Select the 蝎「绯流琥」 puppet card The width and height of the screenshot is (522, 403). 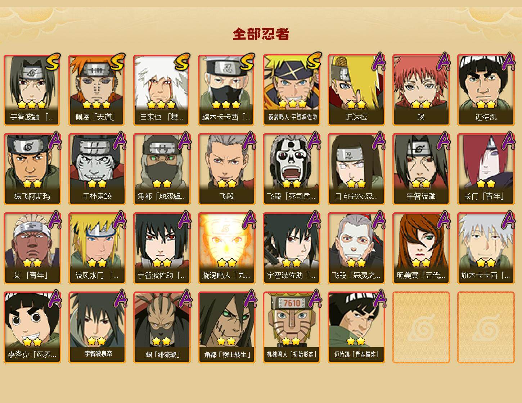pos(162,327)
